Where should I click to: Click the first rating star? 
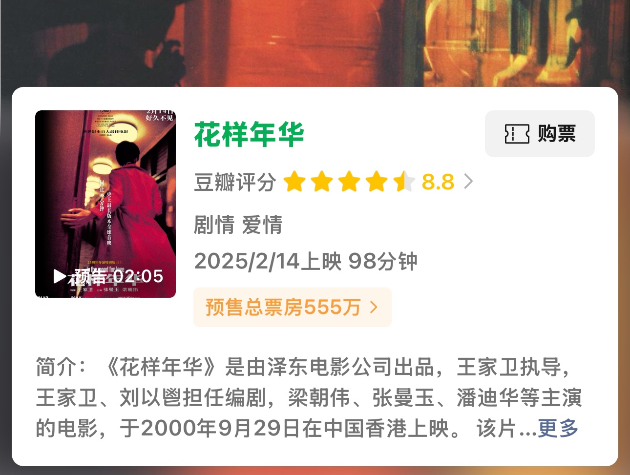coord(294,182)
